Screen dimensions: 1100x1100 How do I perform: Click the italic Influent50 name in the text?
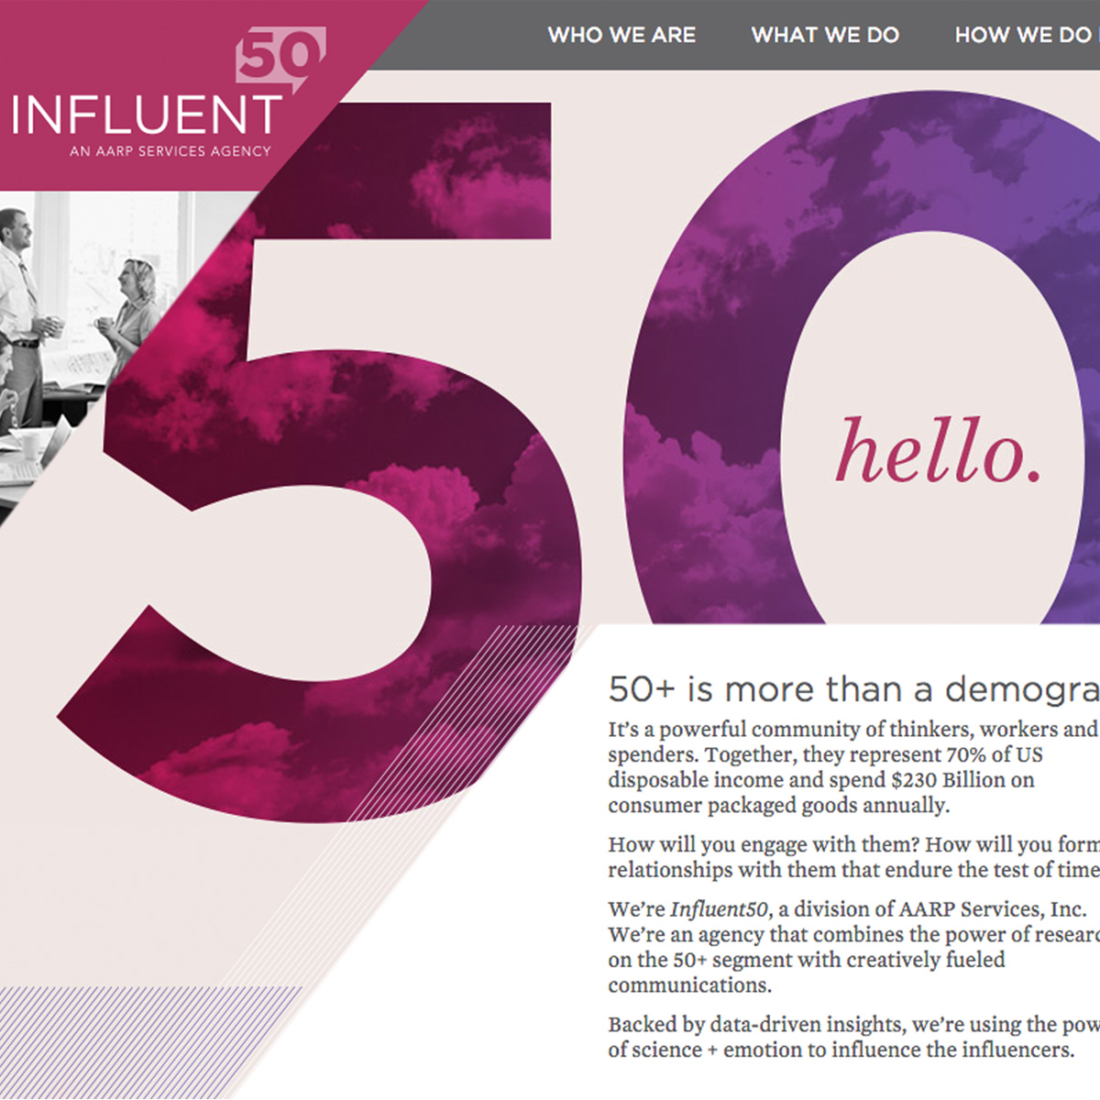[x=720, y=909]
